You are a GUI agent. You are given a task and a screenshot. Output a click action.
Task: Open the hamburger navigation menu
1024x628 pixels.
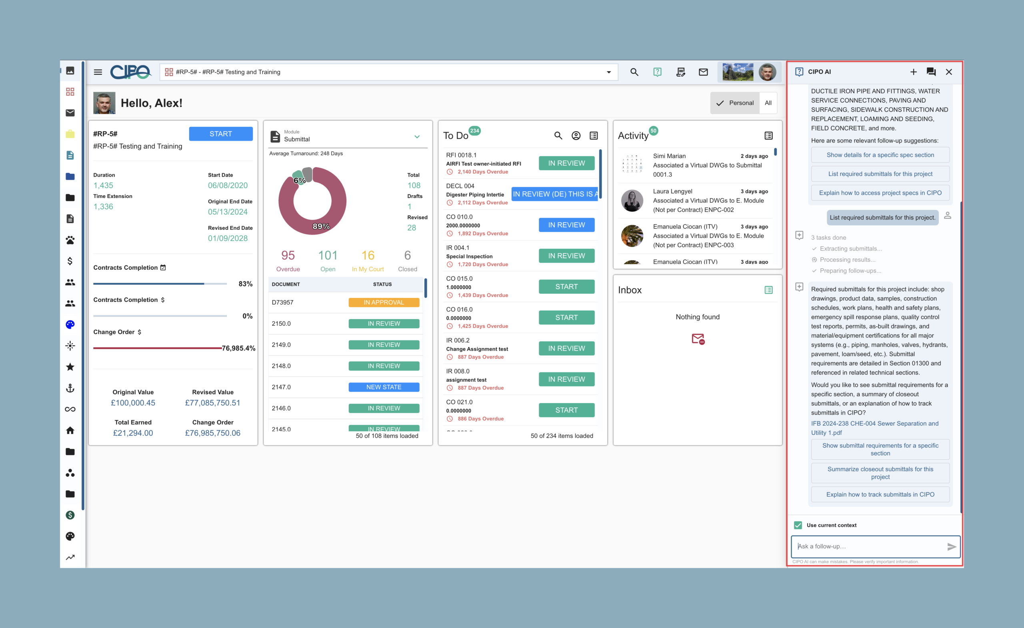coord(98,72)
